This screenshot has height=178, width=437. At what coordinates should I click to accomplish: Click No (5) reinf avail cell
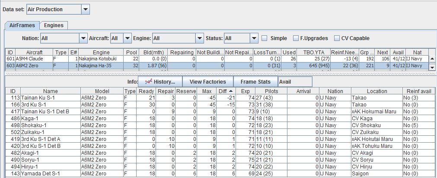click(418, 125)
